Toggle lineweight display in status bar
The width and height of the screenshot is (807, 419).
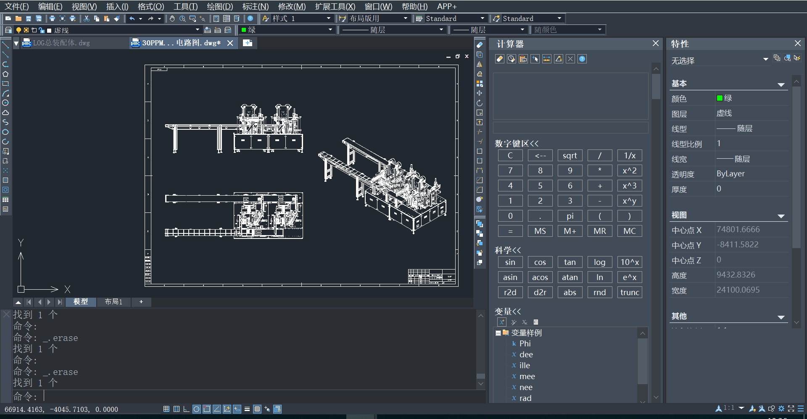click(247, 409)
